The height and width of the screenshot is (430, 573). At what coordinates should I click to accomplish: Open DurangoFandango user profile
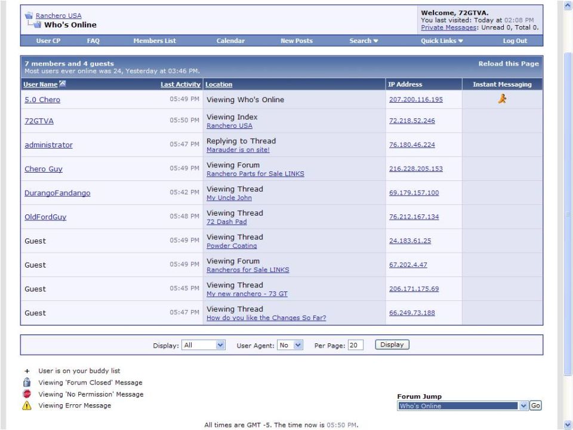coord(57,193)
